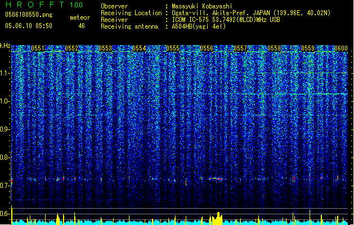
Task: Click the 0554 time marker
Action: (x=139, y=48)
